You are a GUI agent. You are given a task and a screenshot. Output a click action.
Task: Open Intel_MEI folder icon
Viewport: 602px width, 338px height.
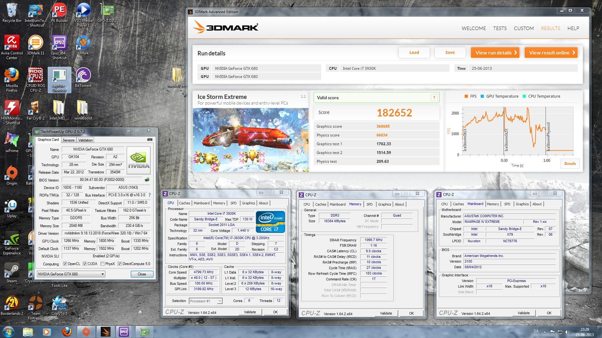coord(59,110)
